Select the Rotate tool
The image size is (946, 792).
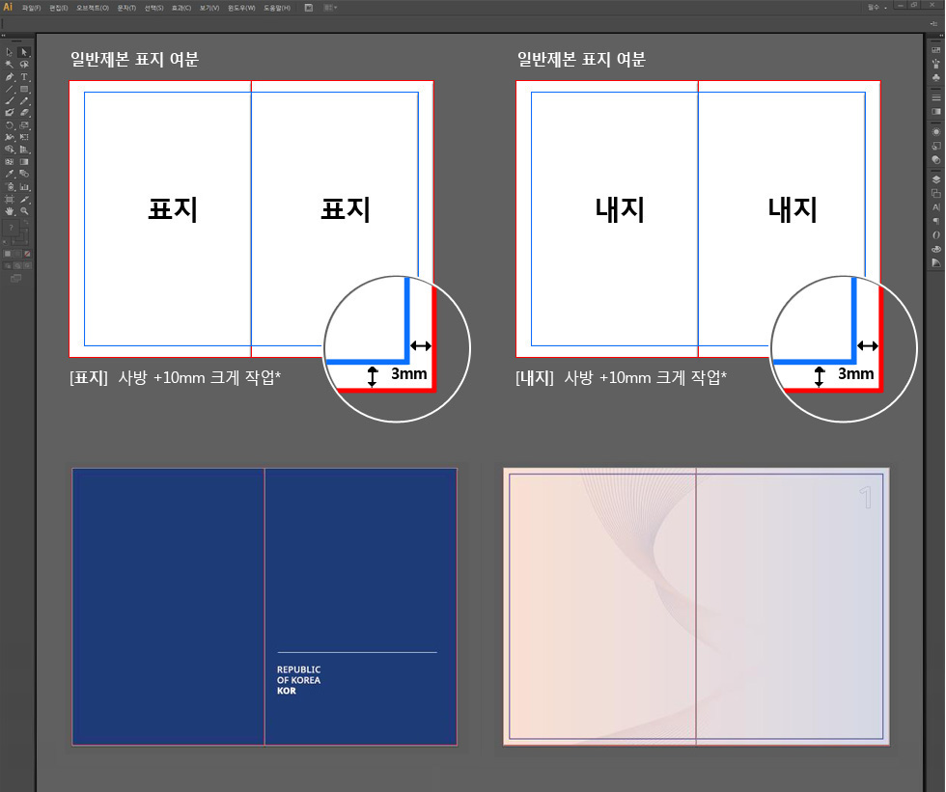(9, 124)
